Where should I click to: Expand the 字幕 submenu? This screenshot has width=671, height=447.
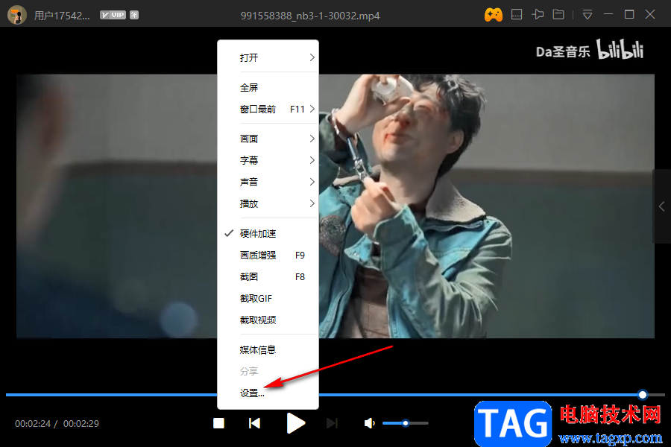268,160
